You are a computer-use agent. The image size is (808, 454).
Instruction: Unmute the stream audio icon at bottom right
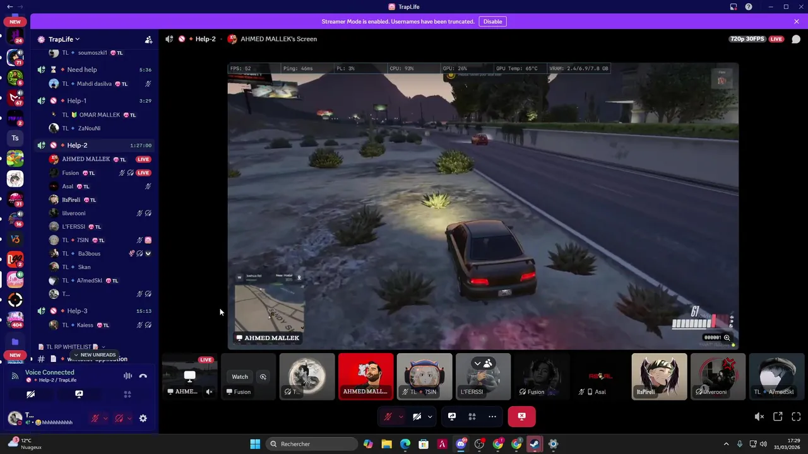point(759,417)
